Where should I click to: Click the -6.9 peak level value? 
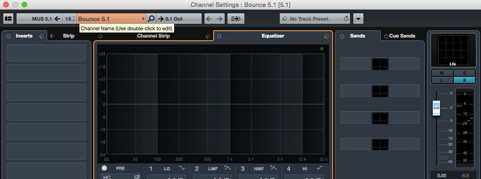click(465, 176)
